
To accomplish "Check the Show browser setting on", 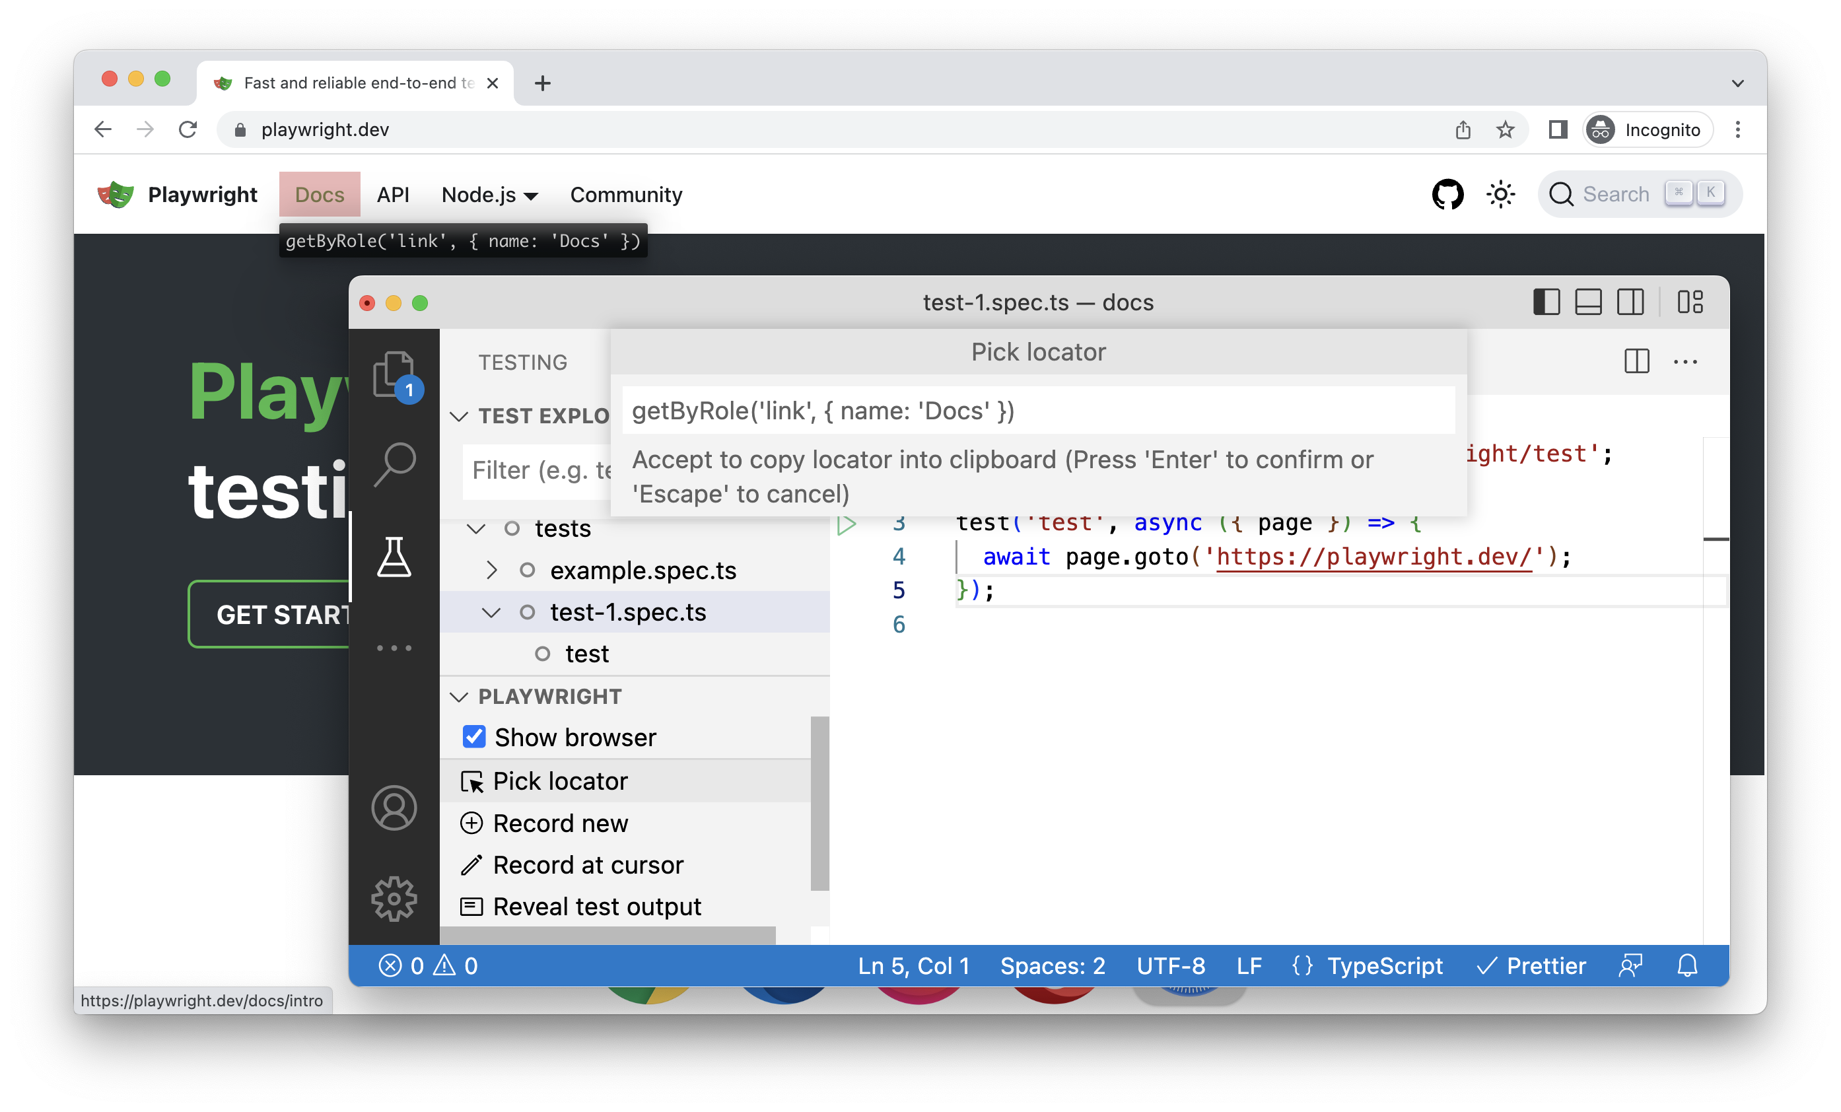I will pos(473,736).
